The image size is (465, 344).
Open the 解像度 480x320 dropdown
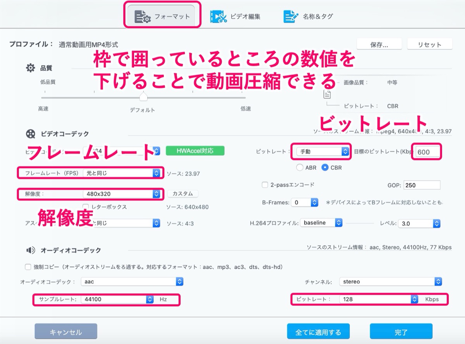[x=121, y=194]
